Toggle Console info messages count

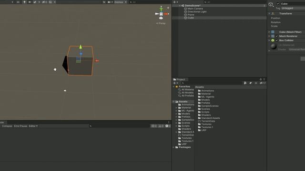[x=154, y=126]
